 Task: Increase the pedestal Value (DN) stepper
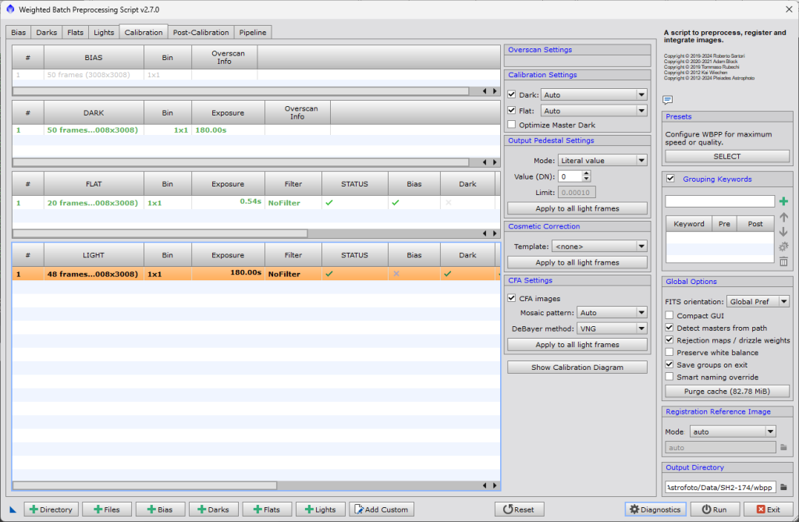tap(587, 173)
